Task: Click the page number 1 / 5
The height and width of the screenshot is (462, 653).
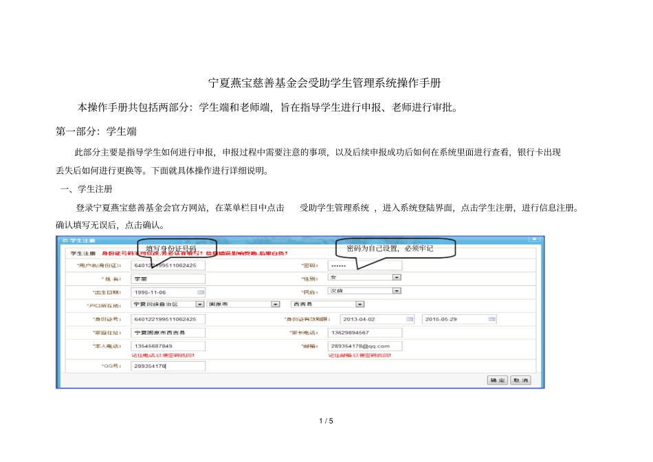Action: pos(326,421)
